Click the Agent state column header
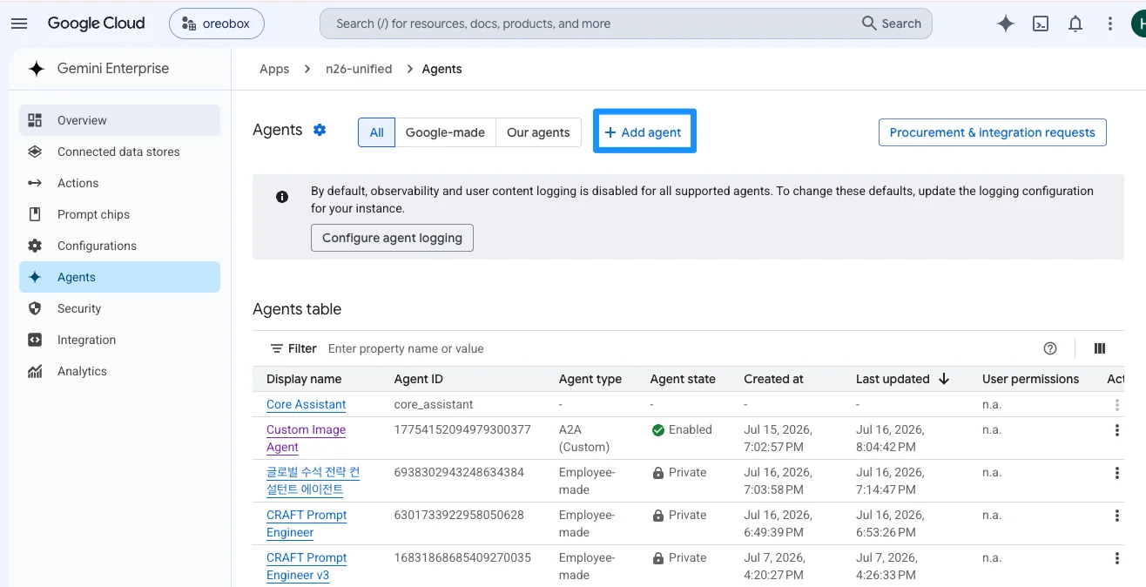1146x587 pixels. click(683, 379)
